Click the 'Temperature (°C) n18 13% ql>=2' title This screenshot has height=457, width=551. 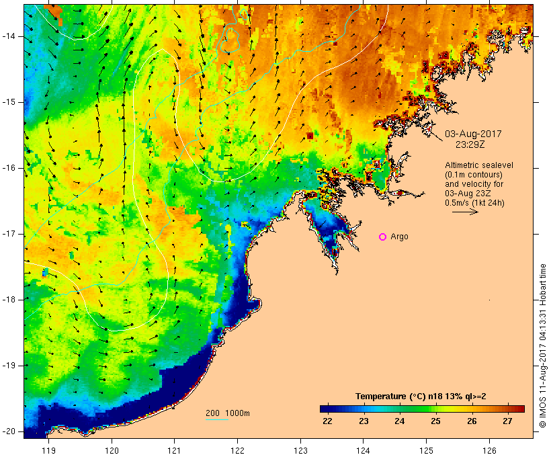421,397
